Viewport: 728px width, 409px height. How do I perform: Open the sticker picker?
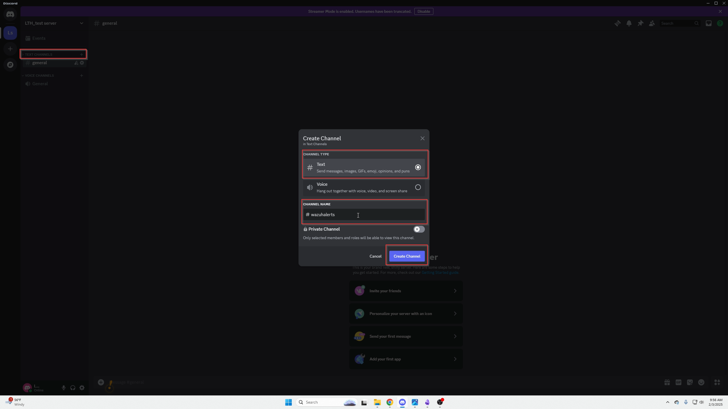[x=690, y=382]
